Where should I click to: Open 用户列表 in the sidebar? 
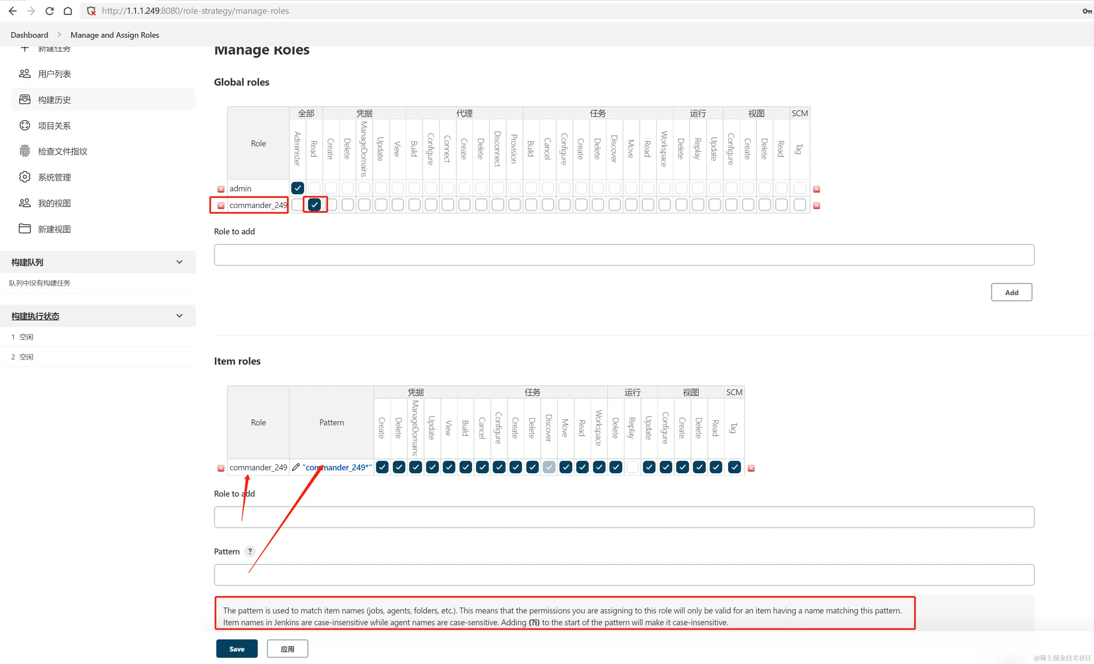tap(54, 74)
